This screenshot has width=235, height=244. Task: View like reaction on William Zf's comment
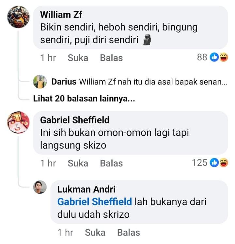click(214, 57)
